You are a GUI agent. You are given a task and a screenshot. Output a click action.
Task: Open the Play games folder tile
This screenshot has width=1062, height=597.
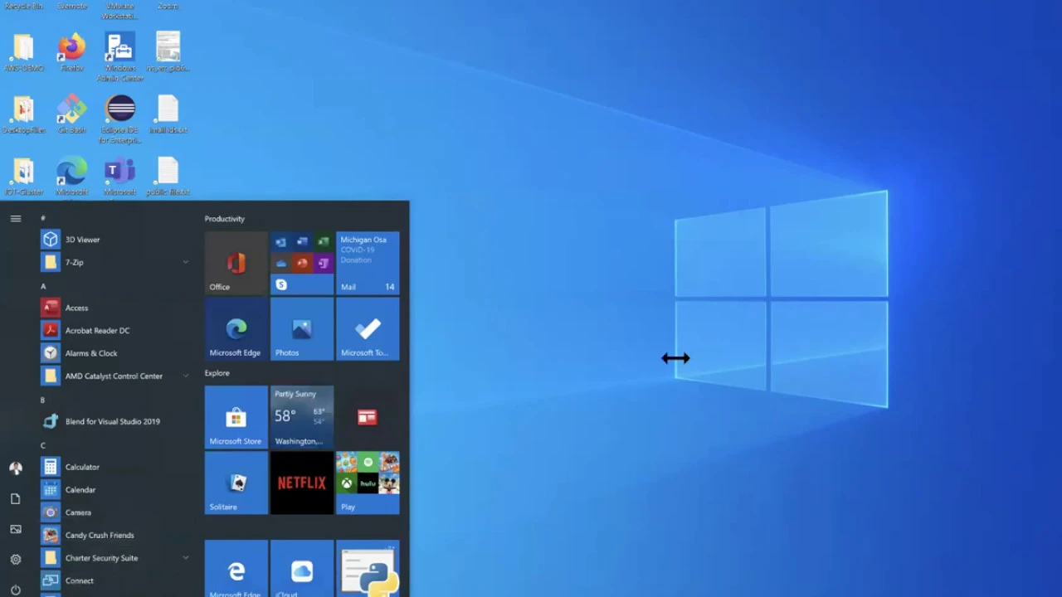pyautogui.click(x=368, y=483)
